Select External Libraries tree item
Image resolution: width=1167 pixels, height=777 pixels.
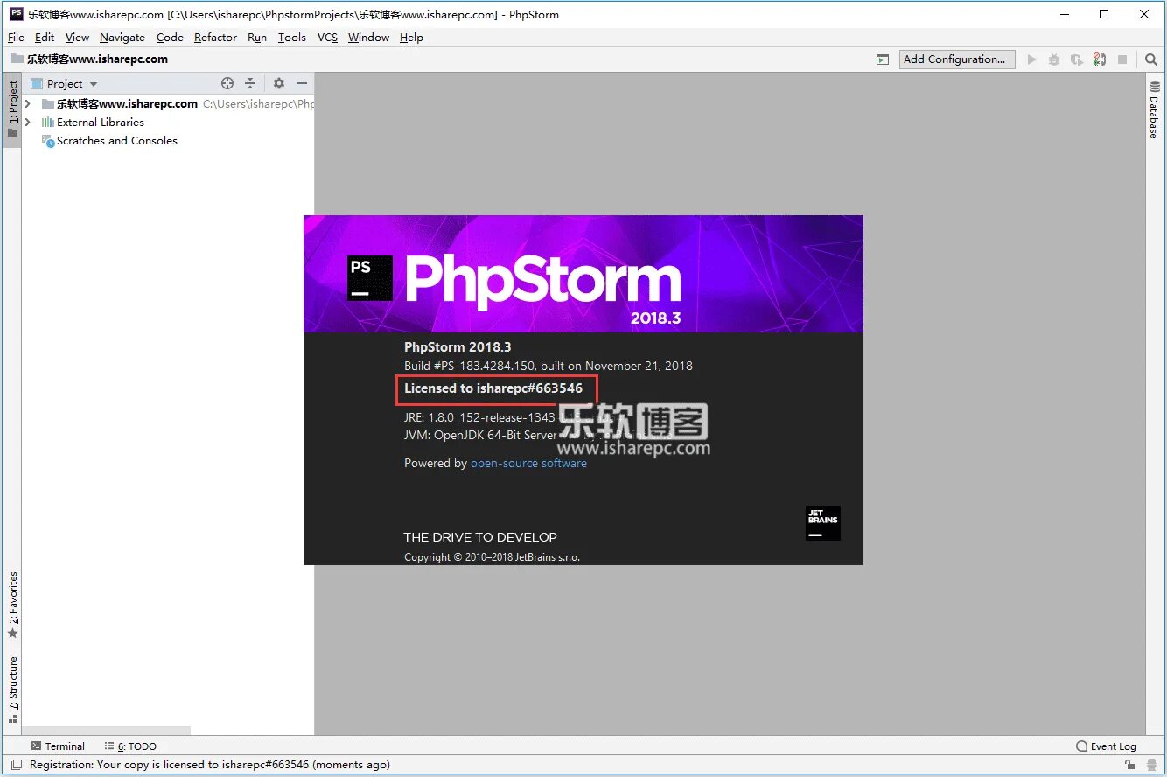[101, 122]
